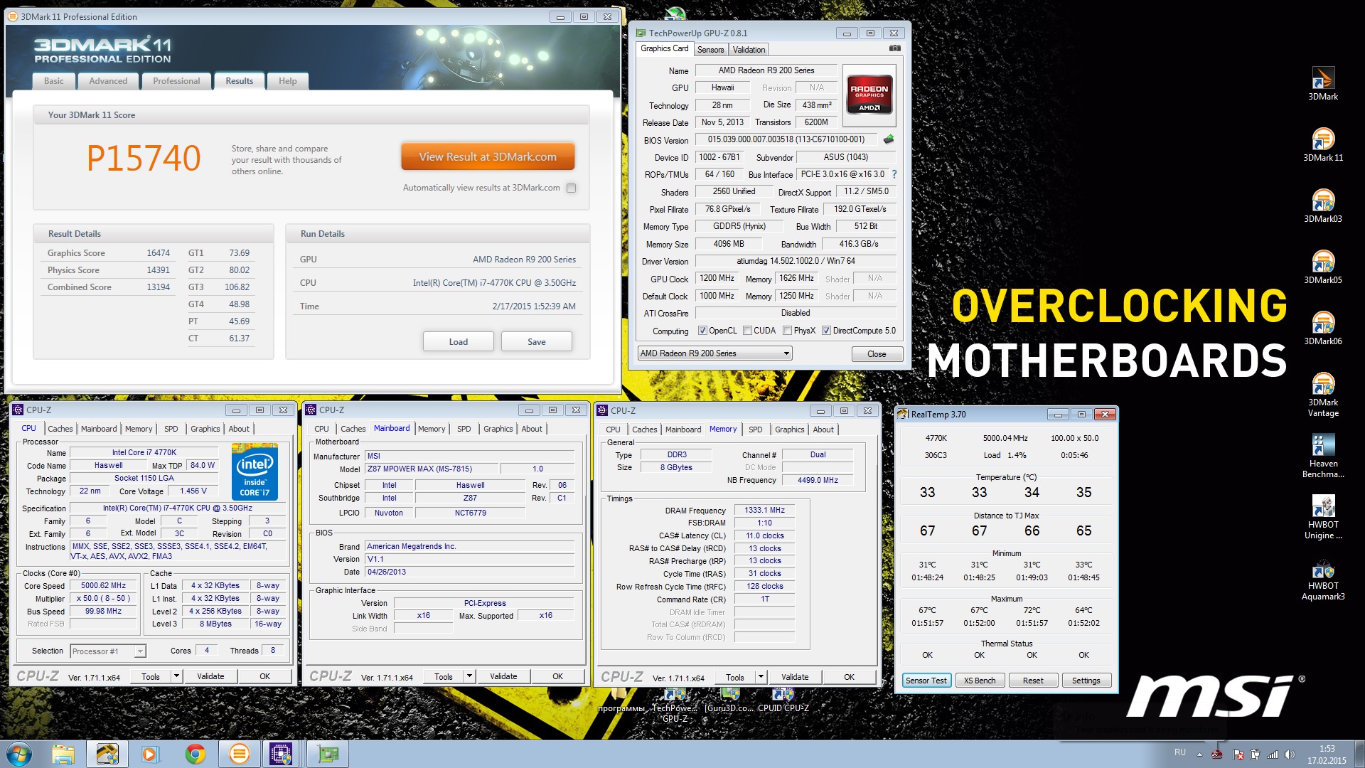Click the volume speaker tray icon
Screen dimensions: 1365x768
(x=1290, y=754)
